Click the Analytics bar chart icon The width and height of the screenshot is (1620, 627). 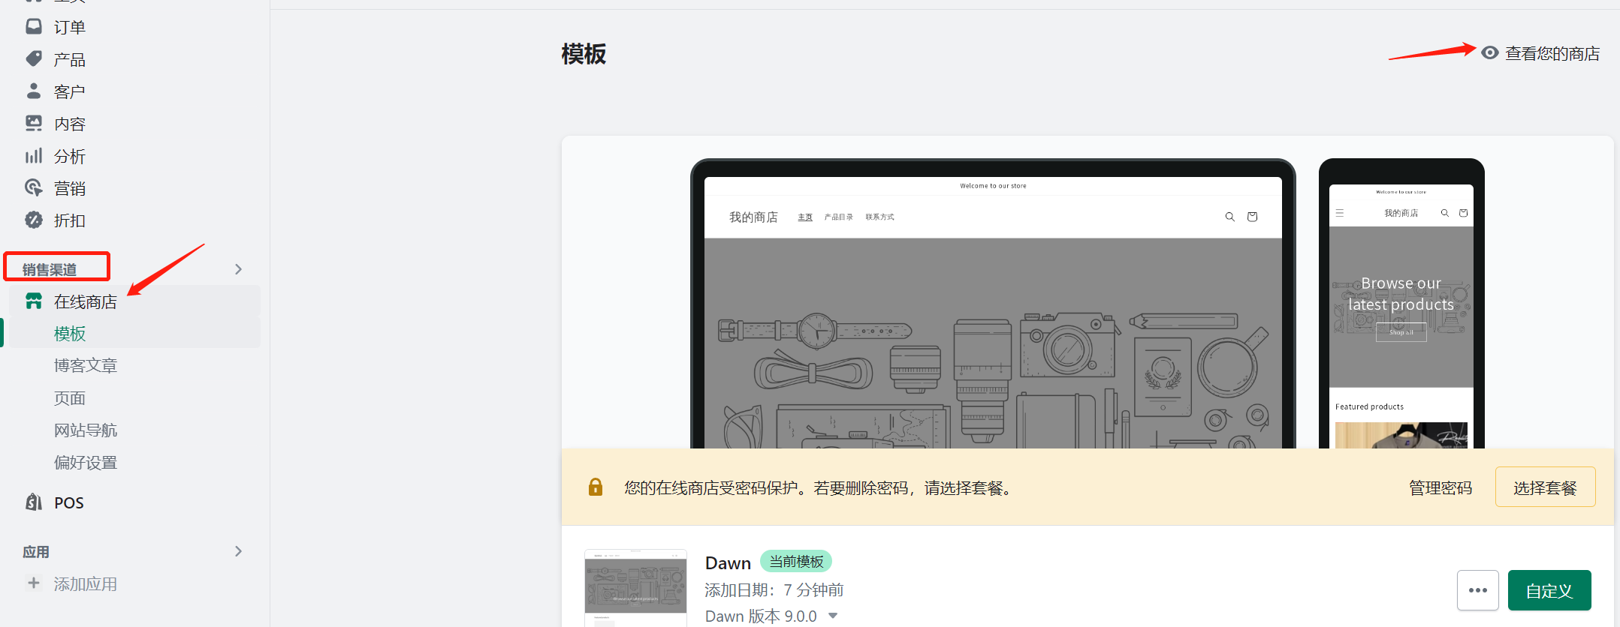(34, 156)
